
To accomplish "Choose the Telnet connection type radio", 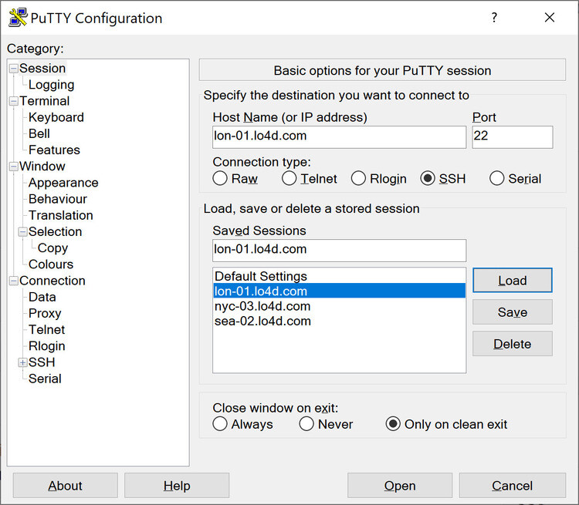I will 289,179.
